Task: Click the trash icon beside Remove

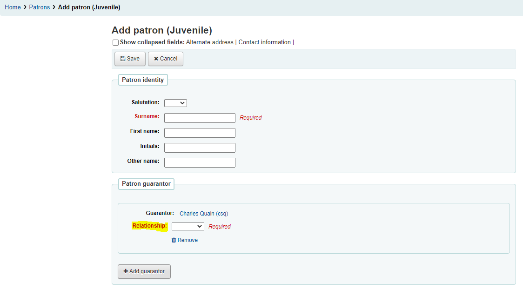Action: click(174, 240)
